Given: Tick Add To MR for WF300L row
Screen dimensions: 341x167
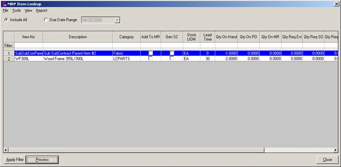Looking at the screenshot, I should point(150,58).
